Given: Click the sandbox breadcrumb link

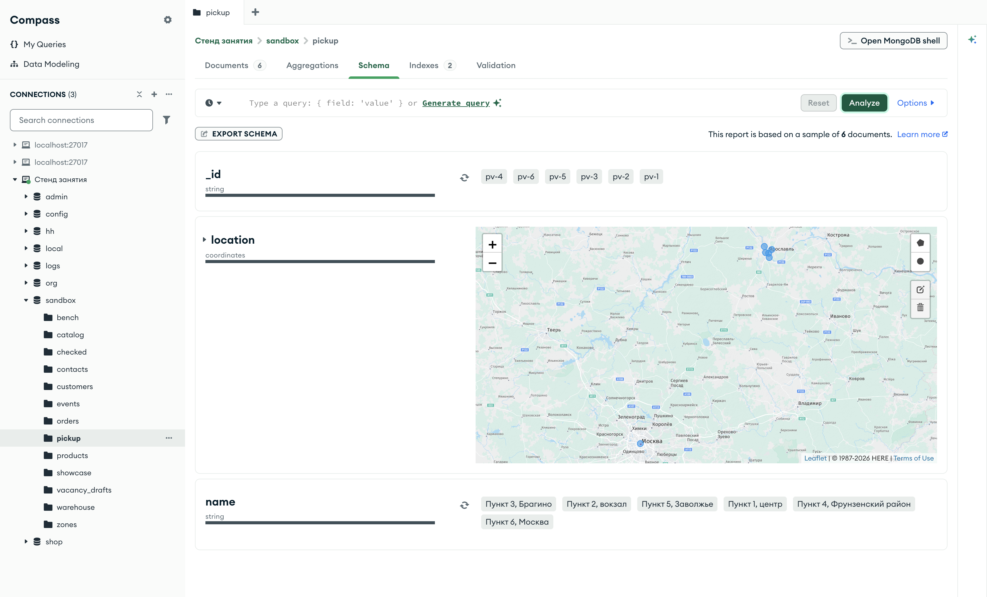Looking at the screenshot, I should pos(283,40).
